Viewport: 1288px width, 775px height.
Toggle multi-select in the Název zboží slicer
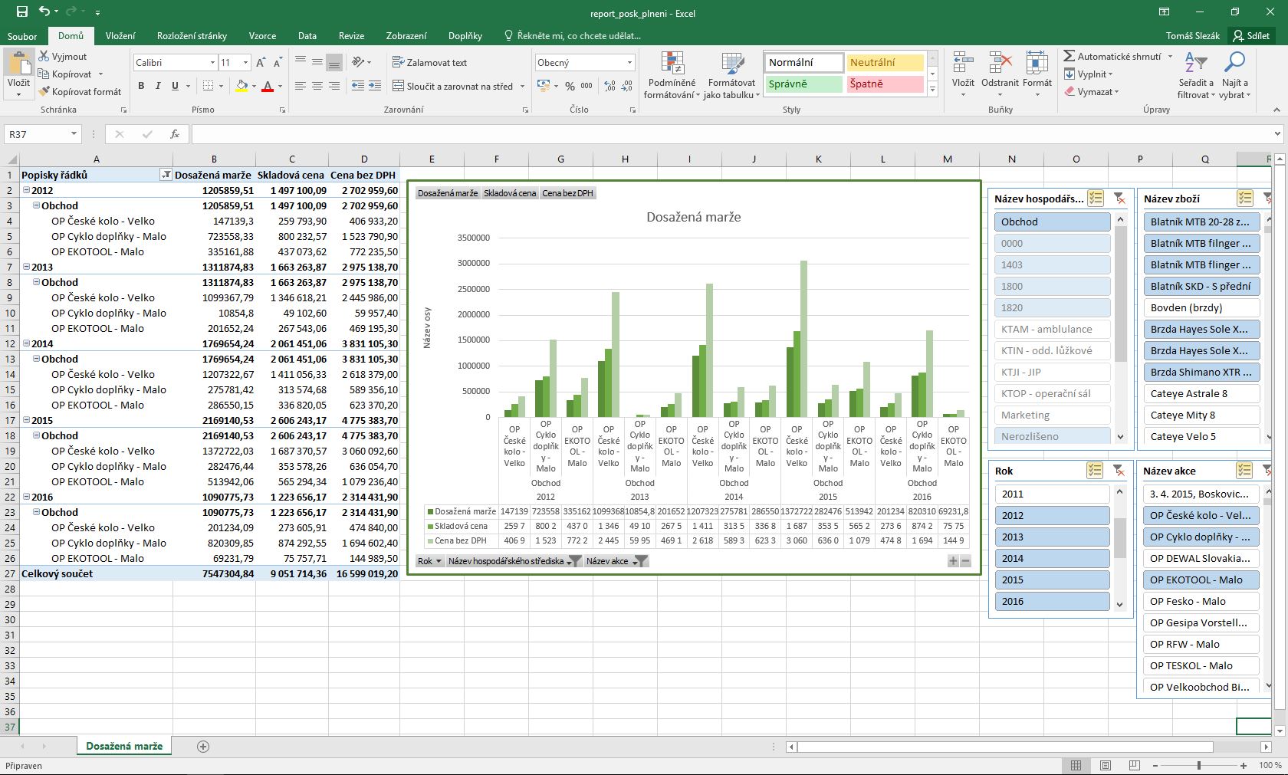[1244, 199]
